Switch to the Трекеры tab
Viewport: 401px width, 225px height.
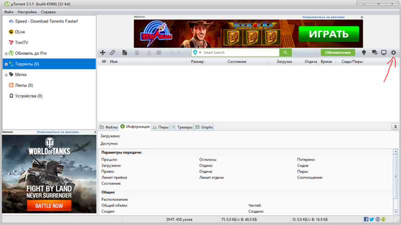[x=182, y=127]
